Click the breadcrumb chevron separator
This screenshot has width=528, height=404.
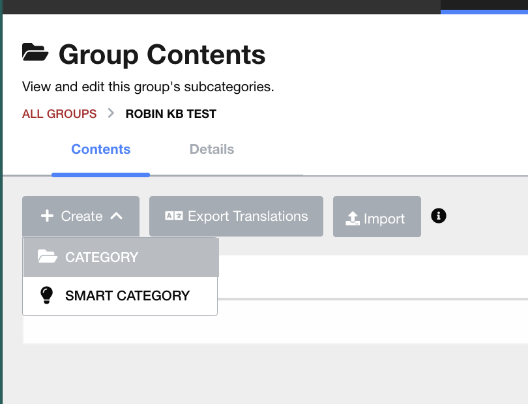coord(111,113)
